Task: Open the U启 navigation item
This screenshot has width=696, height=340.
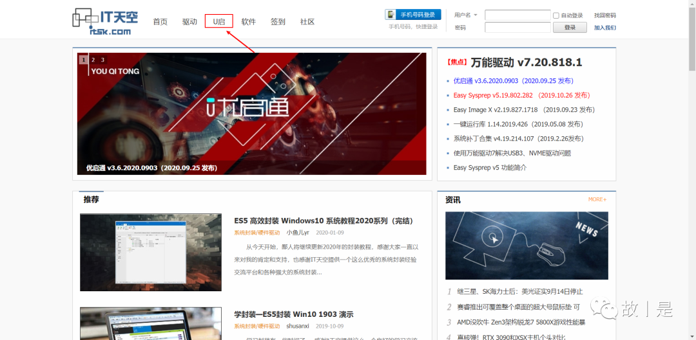Action: coord(219,22)
